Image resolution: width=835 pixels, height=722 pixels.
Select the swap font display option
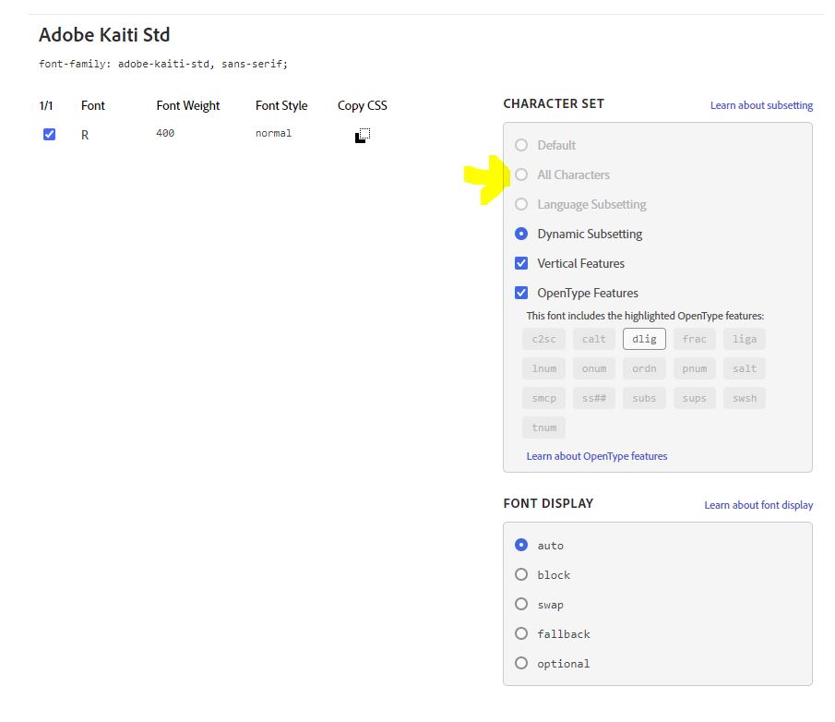tap(521, 604)
